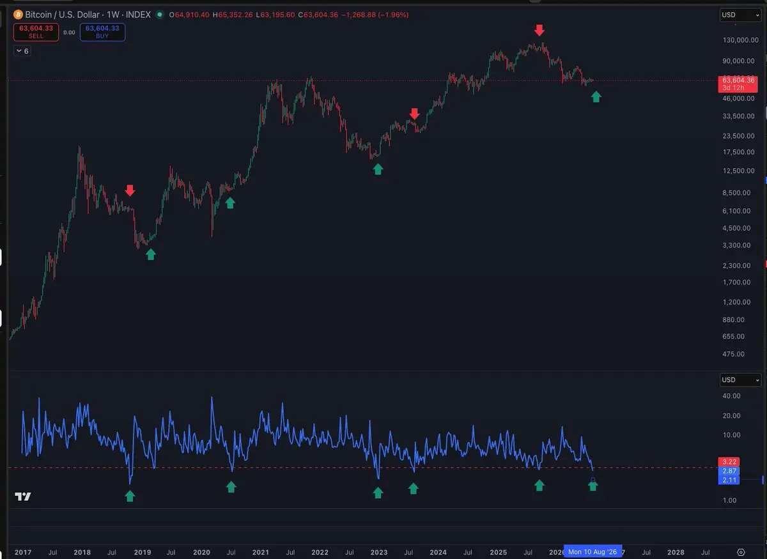
Task: Click the 0.00 spread value
Action: [x=69, y=32]
